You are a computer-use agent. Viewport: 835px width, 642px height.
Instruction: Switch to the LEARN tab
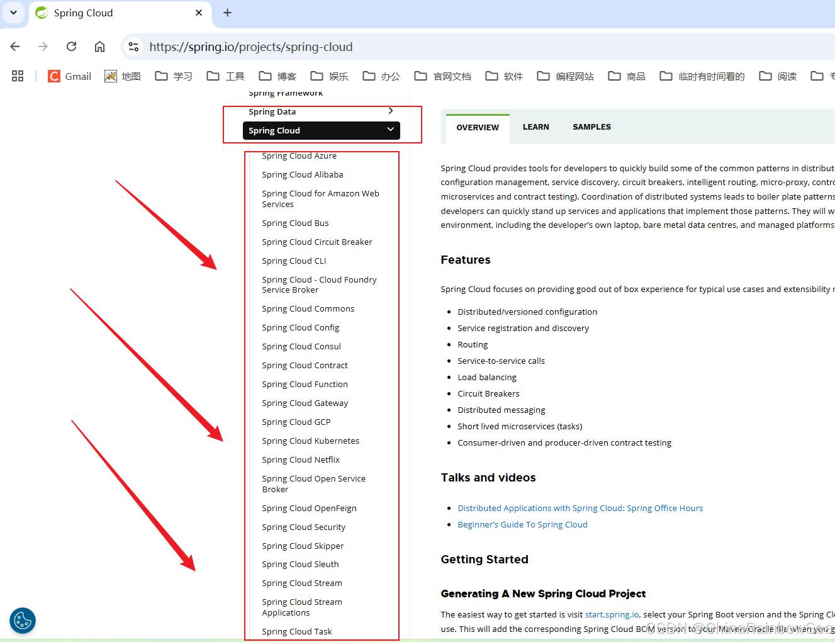coord(536,127)
